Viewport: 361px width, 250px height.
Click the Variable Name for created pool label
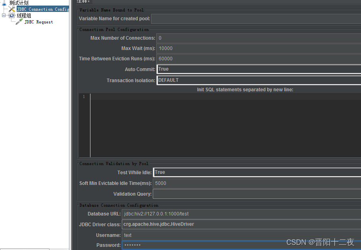tap(114, 19)
